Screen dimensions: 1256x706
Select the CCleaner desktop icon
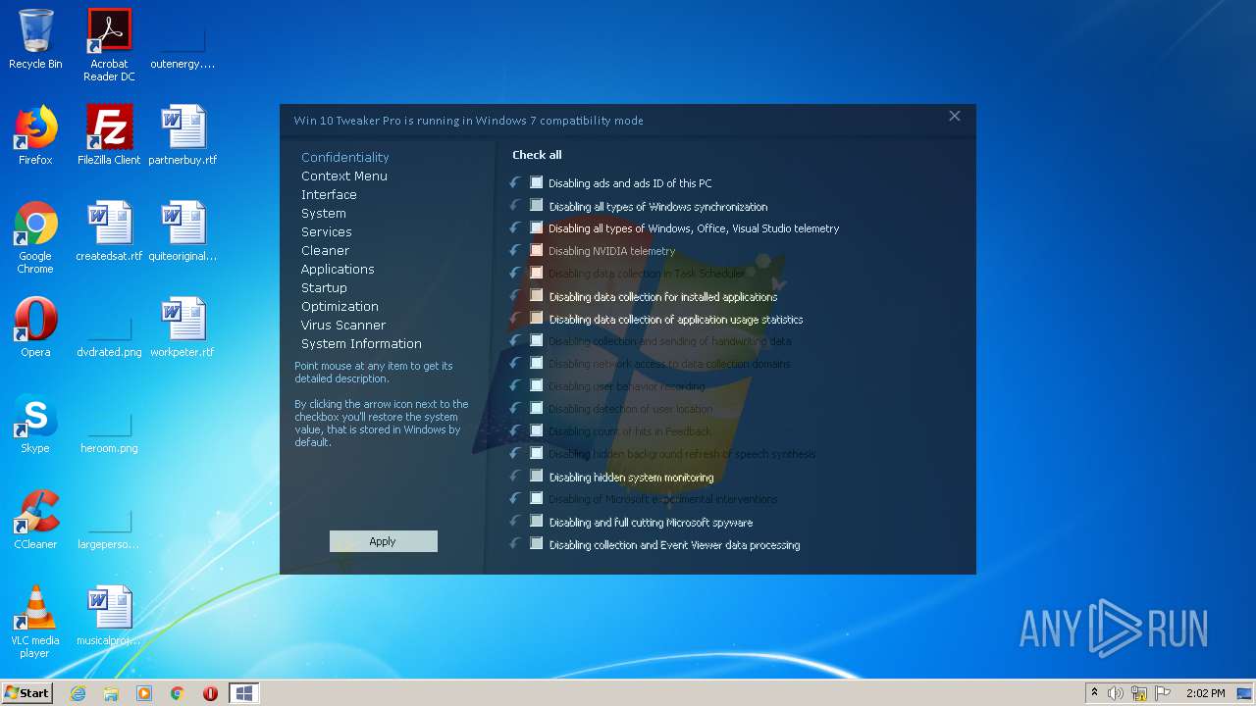[35, 520]
